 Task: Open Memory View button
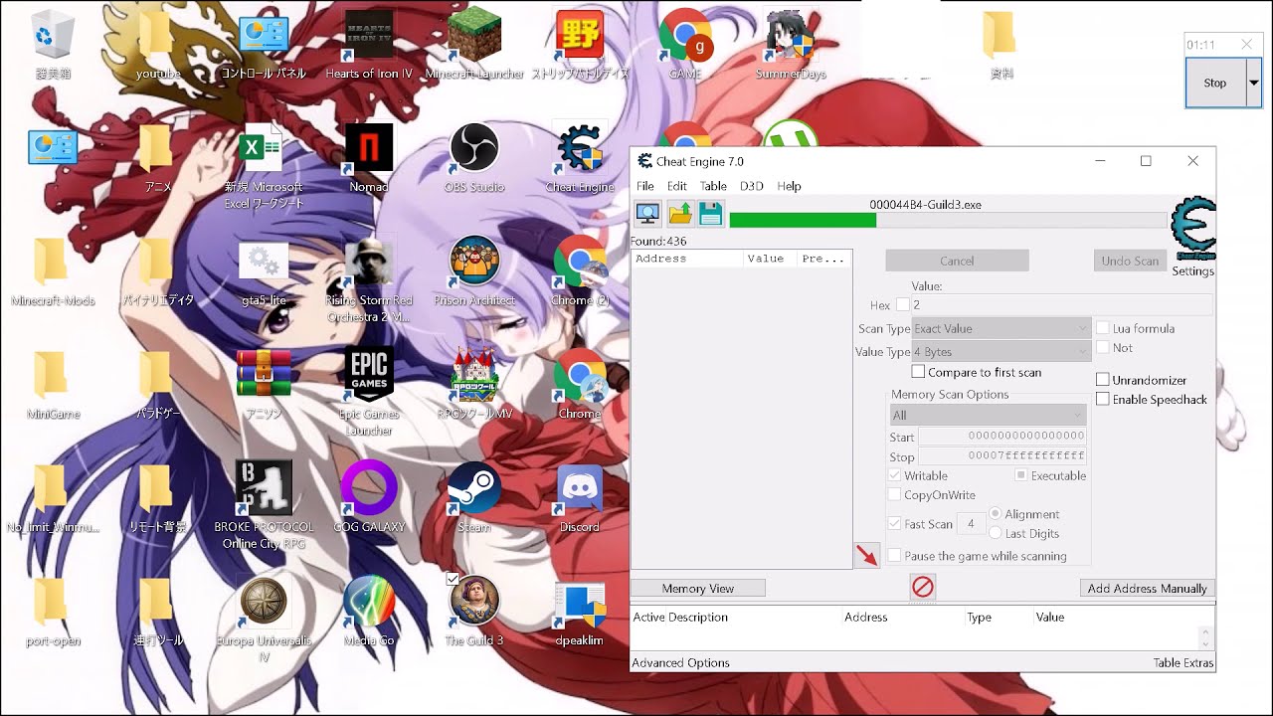pyautogui.click(x=698, y=588)
